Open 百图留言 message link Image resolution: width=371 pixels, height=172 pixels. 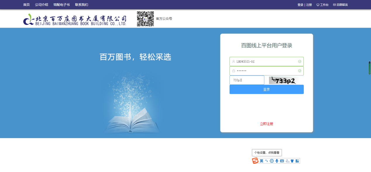[340, 5]
